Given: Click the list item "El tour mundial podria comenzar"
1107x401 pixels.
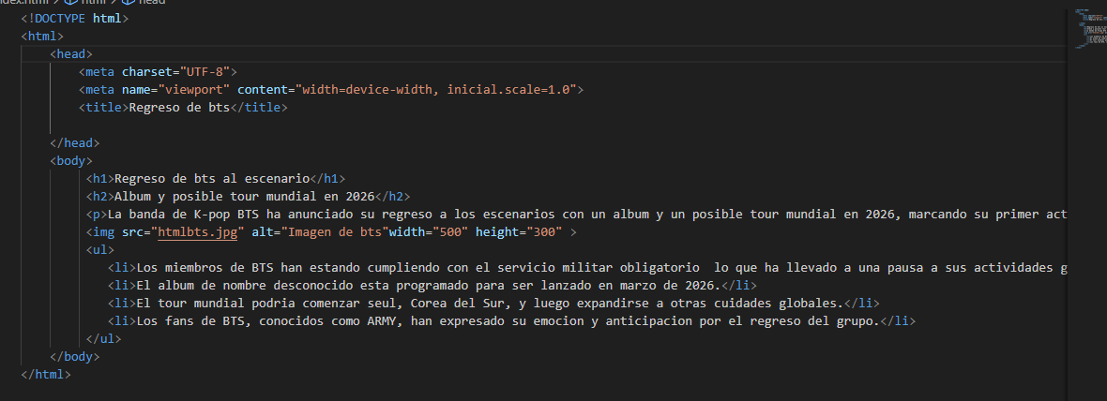Looking at the screenshot, I should coord(493,304).
